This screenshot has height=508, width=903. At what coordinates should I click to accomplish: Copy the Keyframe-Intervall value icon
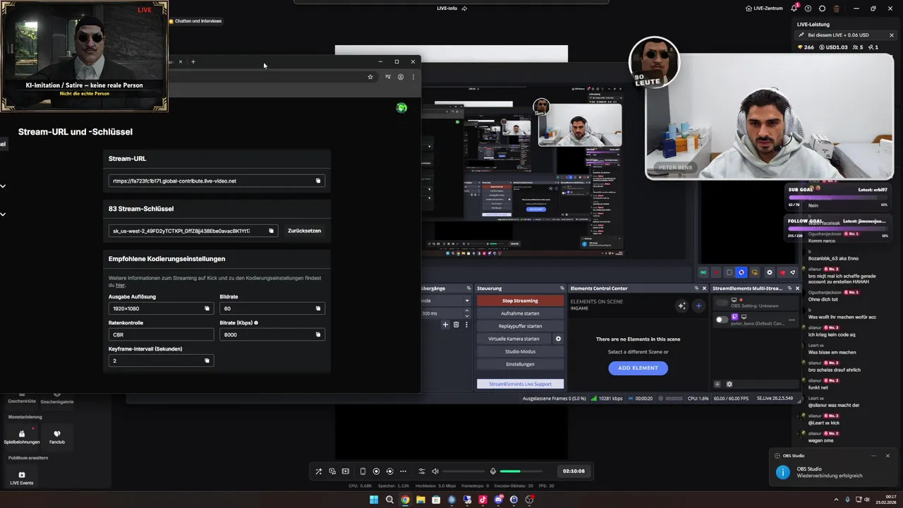click(207, 361)
